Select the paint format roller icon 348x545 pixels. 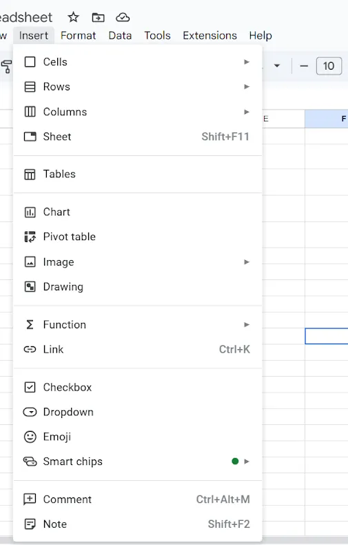[6, 66]
